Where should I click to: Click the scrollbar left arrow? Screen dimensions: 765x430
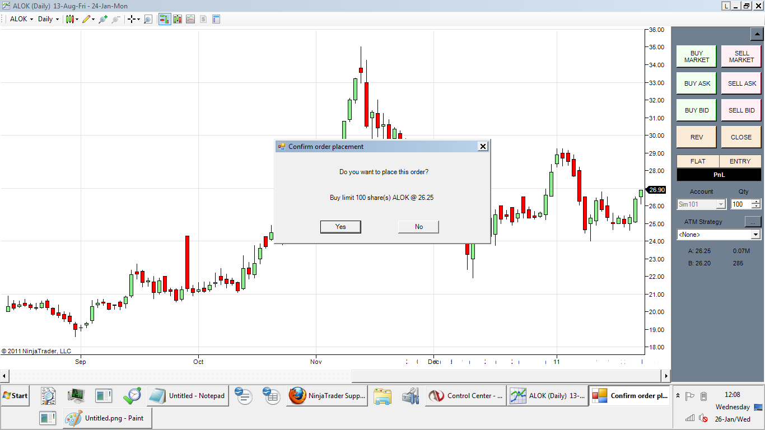5,375
